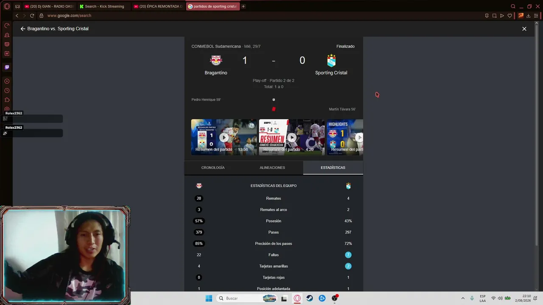Click the microphone icon in the system tray
The width and height of the screenshot is (543, 305).
tap(472, 298)
